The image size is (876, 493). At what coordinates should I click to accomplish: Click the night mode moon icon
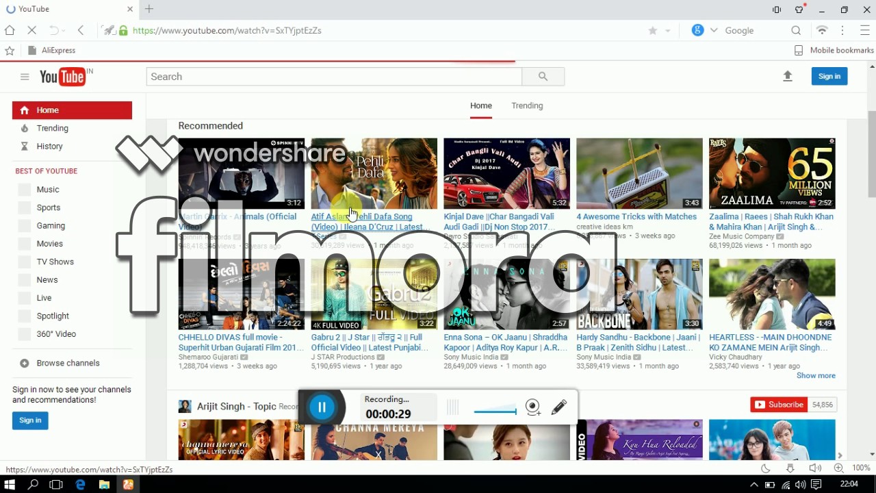pyautogui.click(x=766, y=468)
